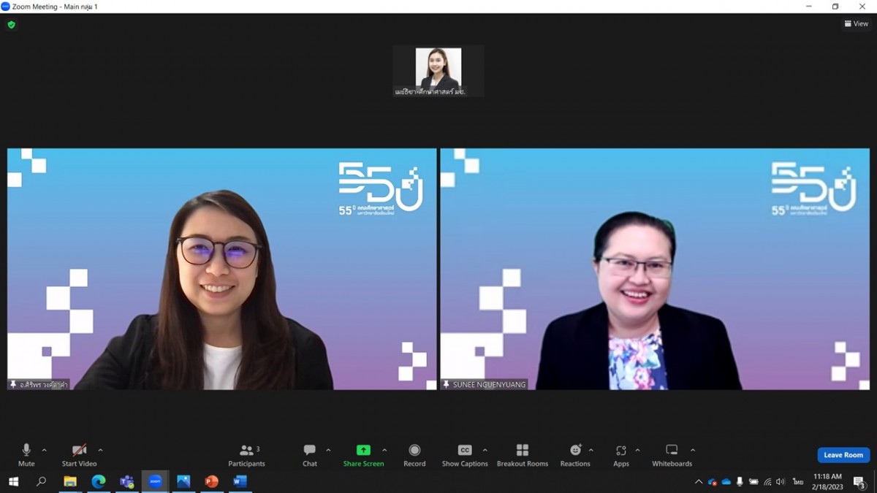This screenshot has height=493, width=877.
Task: Open the Reactions picker
Action: click(x=575, y=454)
